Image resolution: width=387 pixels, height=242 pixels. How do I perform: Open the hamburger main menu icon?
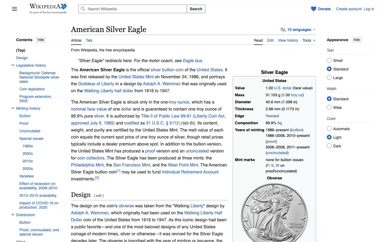pyautogui.click(x=15, y=9)
